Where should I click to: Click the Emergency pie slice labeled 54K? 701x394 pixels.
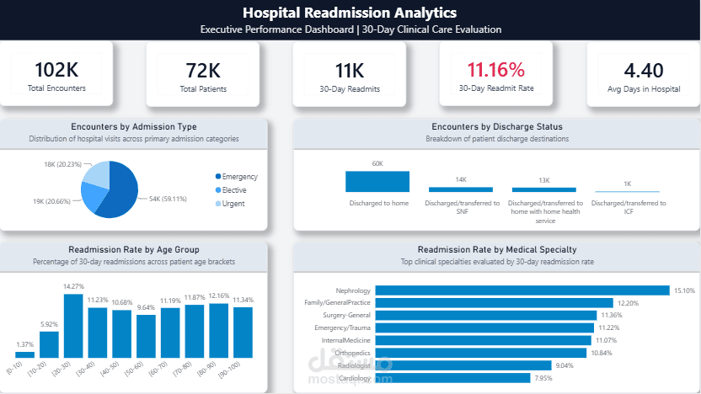(121, 190)
